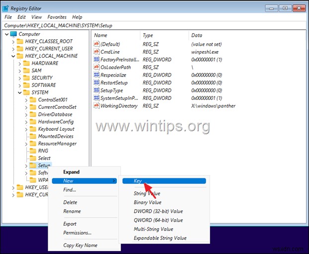Click the SECURITY folder icon
The width and height of the screenshot is (309, 254).
tap(26, 78)
